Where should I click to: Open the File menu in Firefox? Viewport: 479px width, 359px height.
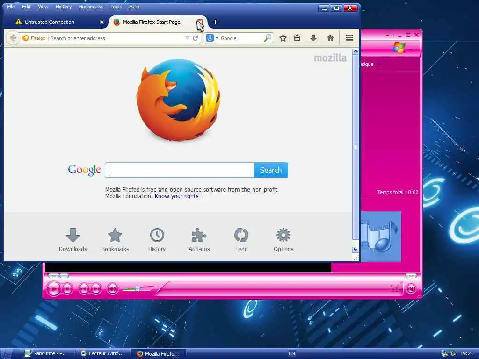[11, 7]
